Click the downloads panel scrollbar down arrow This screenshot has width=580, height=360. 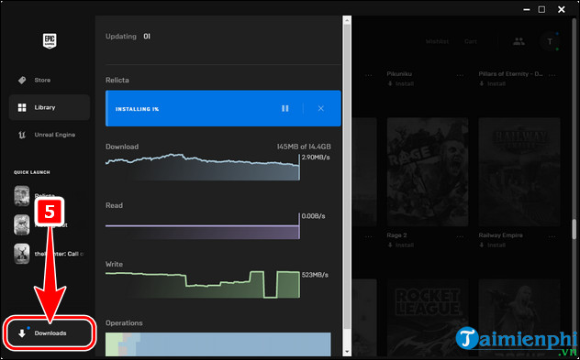[347, 352]
